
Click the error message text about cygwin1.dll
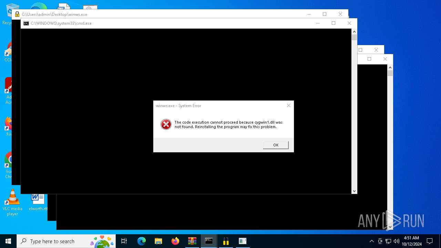228,124
